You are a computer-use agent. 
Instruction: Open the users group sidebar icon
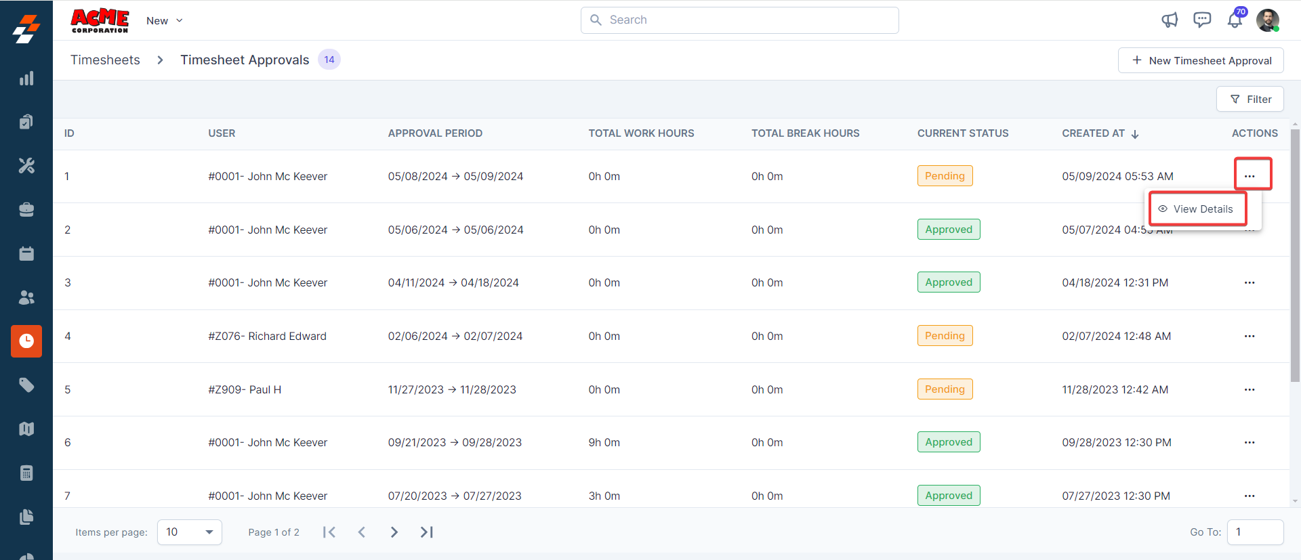tap(26, 297)
